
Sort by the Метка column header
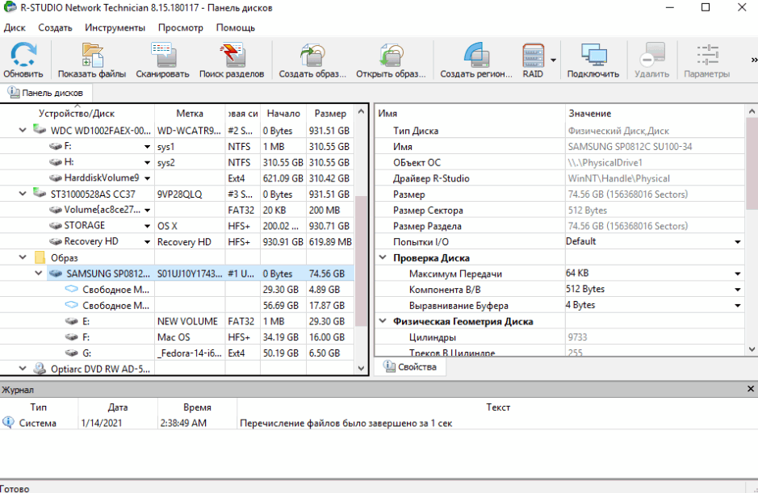pos(190,114)
